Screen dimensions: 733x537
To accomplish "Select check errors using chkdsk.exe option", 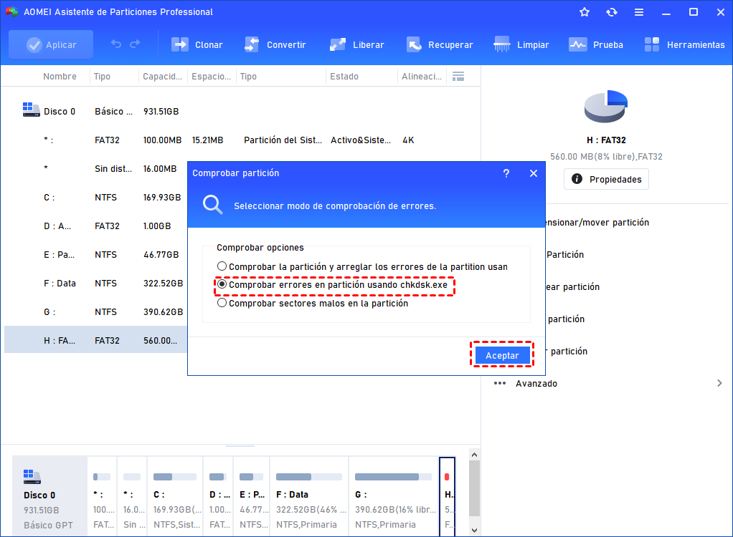I will [x=222, y=285].
